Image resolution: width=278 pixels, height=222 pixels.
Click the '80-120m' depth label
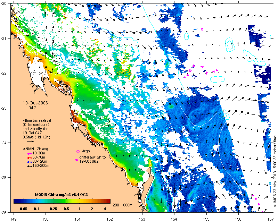(x=40, y=161)
